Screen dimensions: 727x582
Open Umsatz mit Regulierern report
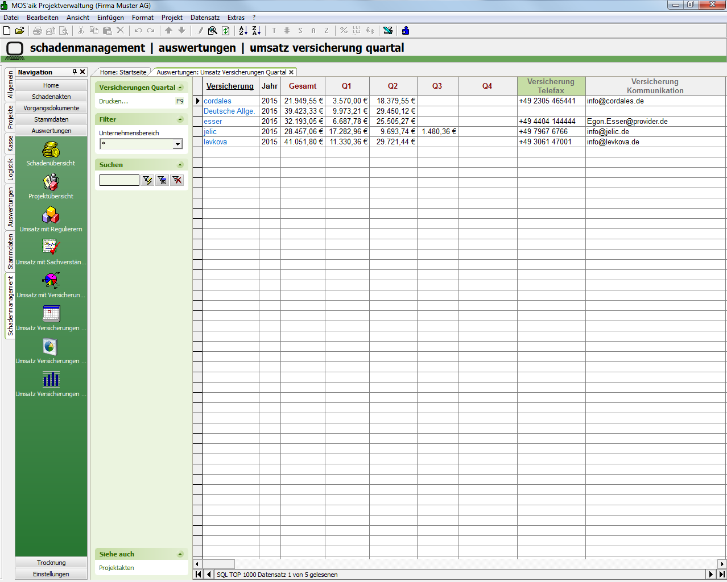click(x=51, y=216)
